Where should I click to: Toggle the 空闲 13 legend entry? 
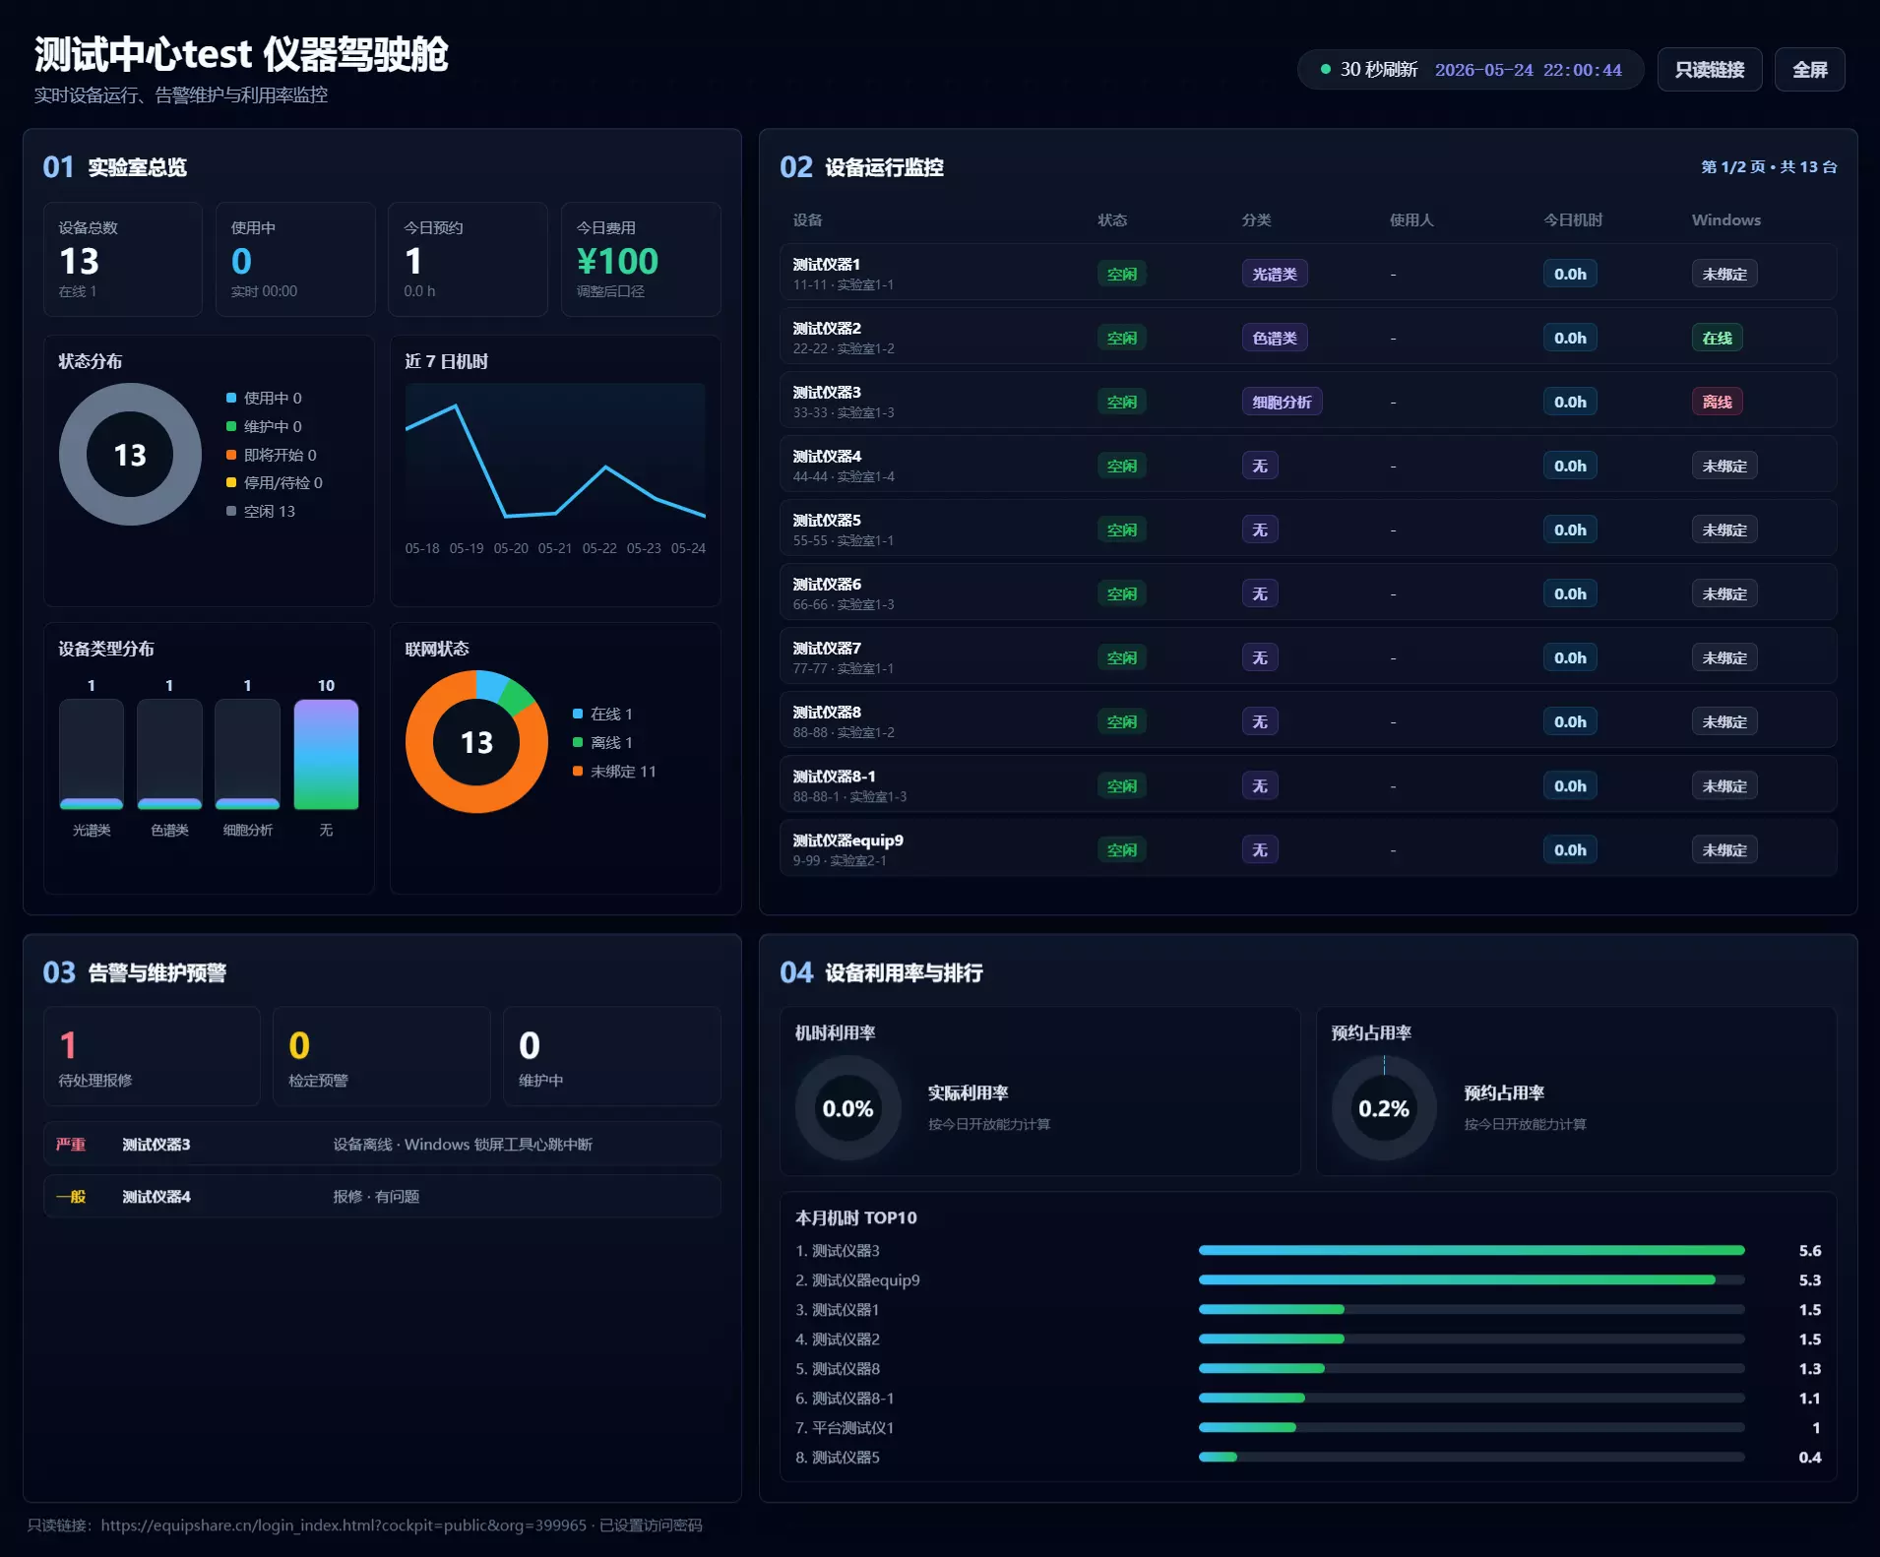261,511
